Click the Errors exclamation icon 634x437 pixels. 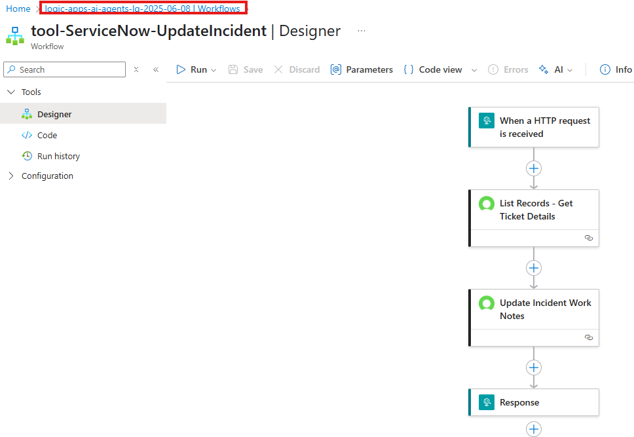point(493,69)
